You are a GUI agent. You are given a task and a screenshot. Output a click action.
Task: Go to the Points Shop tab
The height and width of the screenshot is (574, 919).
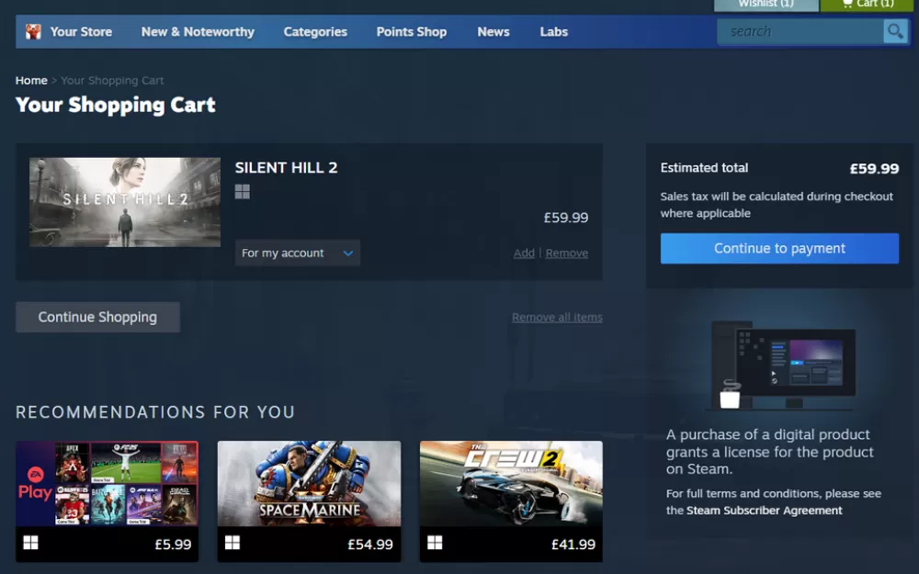pyautogui.click(x=412, y=31)
